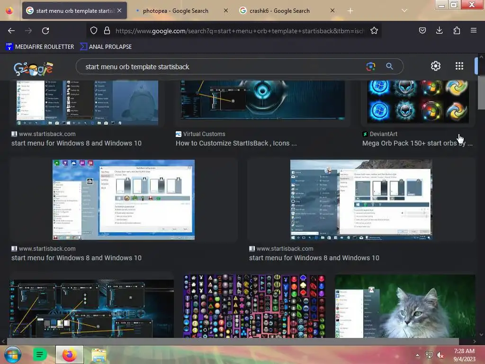Screen dimensions: 485x364
Task: Open the Firefox downloads panel
Action: pos(439,30)
